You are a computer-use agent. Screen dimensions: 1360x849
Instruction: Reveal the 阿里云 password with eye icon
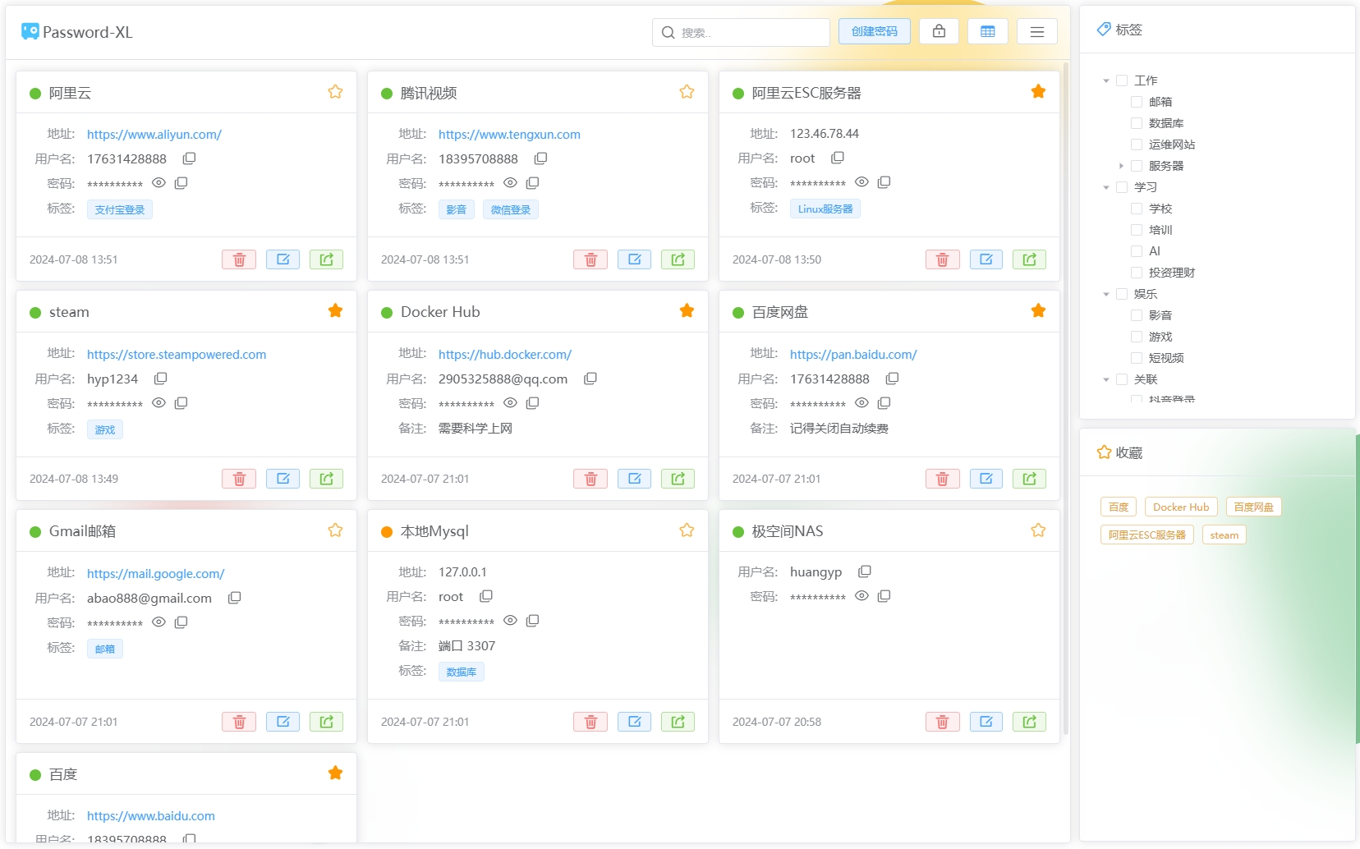tap(159, 182)
